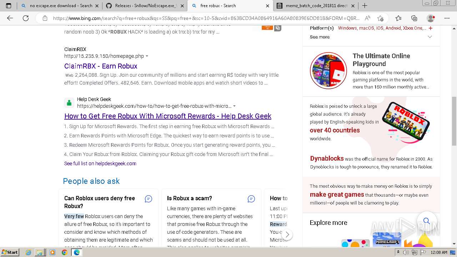This screenshot has height=257, width=457.
Task: Show hidden system tray icons
Action: 399,252
